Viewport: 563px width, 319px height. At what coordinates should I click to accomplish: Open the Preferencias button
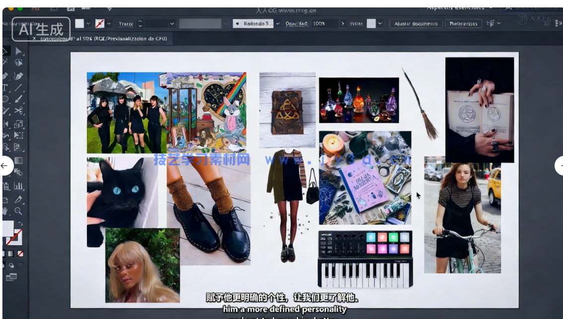pos(463,23)
